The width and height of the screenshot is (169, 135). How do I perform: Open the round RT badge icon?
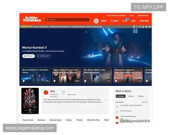coord(96,21)
